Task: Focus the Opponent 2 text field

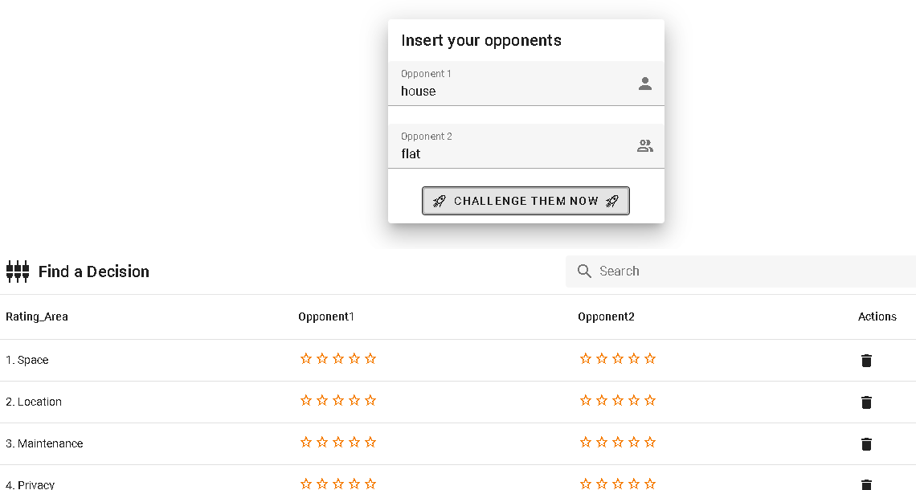Action: tap(514, 153)
